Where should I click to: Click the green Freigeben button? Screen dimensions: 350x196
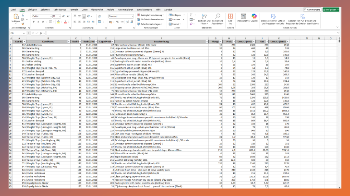click(x=331, y=10)
